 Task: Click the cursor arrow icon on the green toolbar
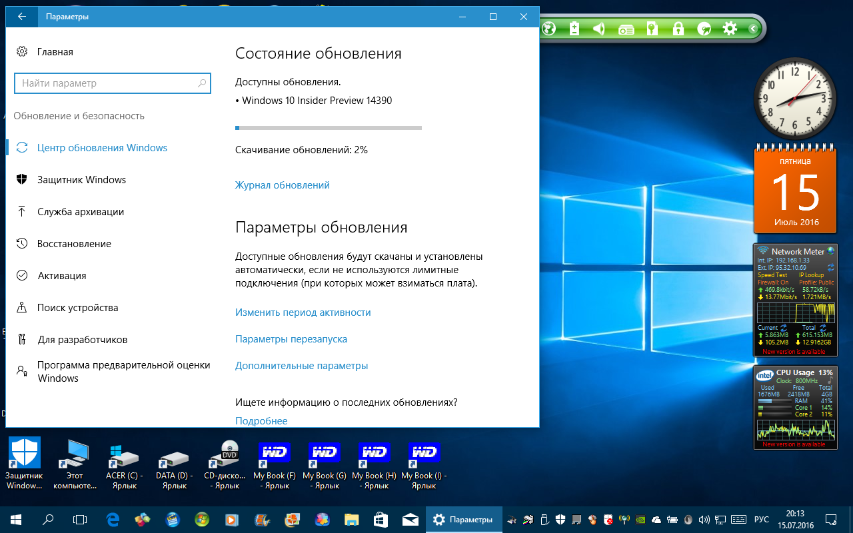tap(704, 29)
